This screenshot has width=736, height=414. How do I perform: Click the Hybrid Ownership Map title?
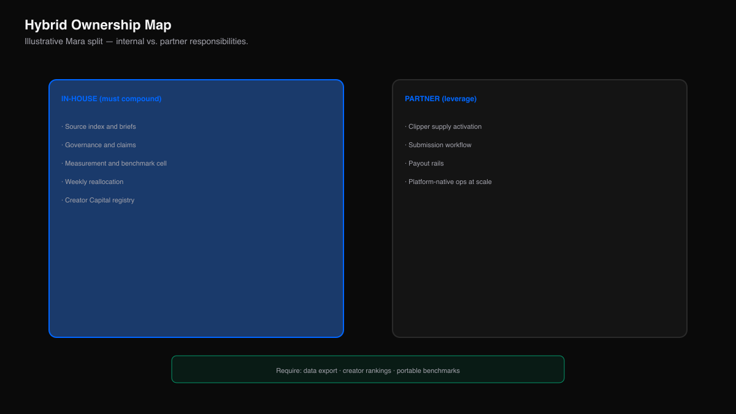pos(98,25)
